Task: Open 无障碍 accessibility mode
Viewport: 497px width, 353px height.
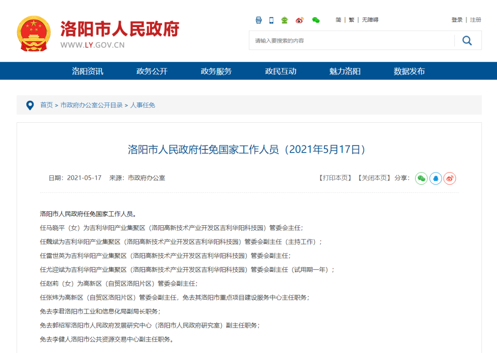Action: (370, 20)
